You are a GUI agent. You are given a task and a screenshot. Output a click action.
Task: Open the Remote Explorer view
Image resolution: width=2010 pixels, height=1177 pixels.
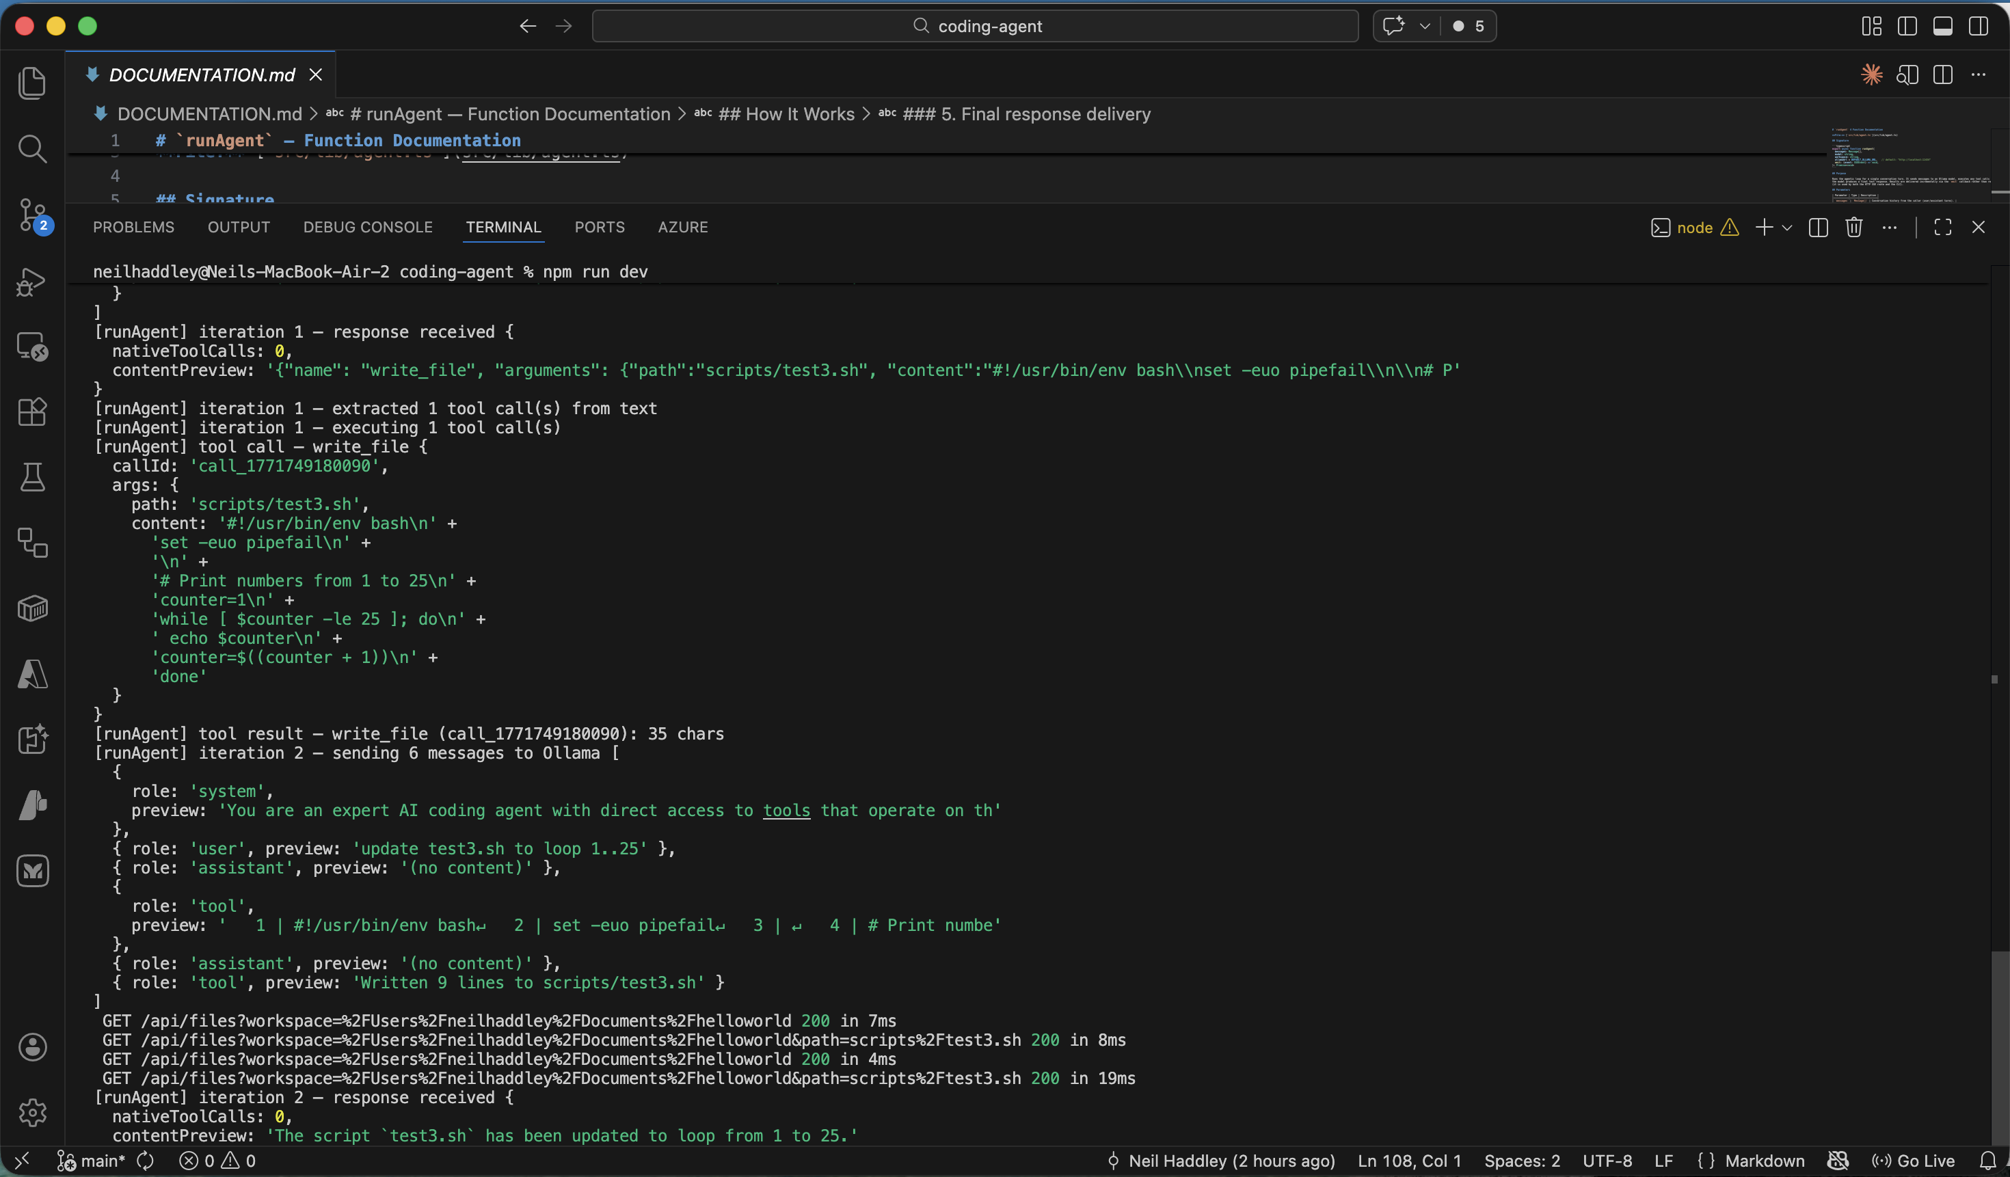(x=33, y=345)
